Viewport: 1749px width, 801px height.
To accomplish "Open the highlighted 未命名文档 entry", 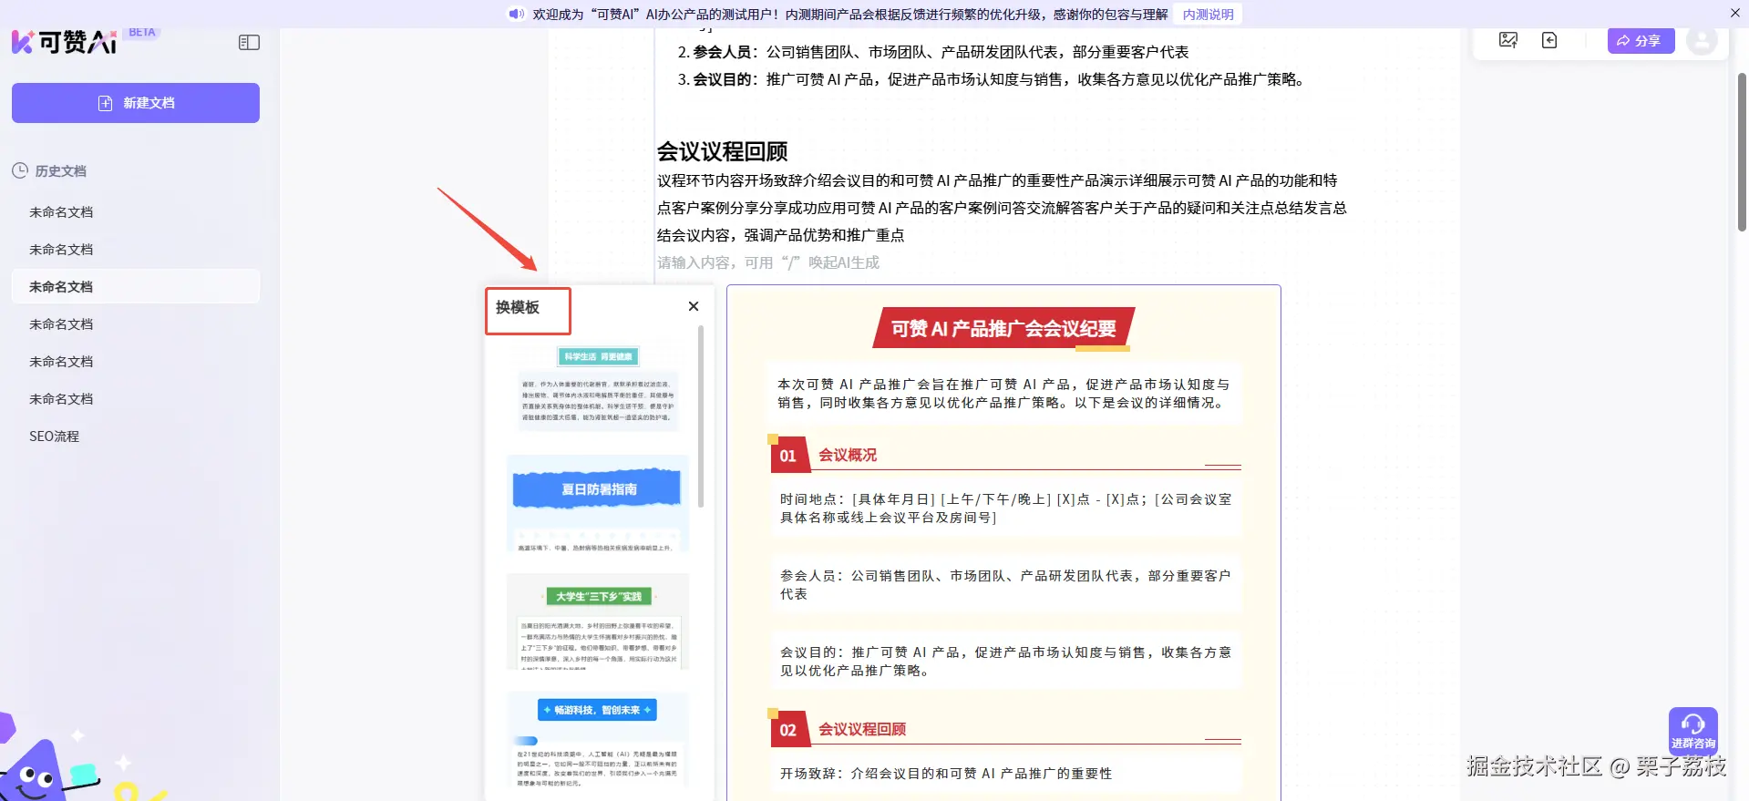I will [x=136, y=286].
